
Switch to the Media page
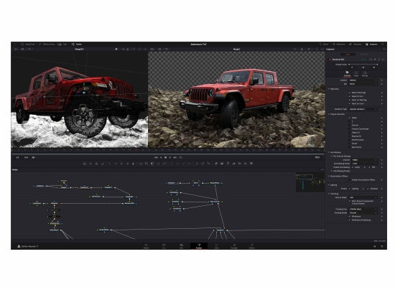(146, 246)
